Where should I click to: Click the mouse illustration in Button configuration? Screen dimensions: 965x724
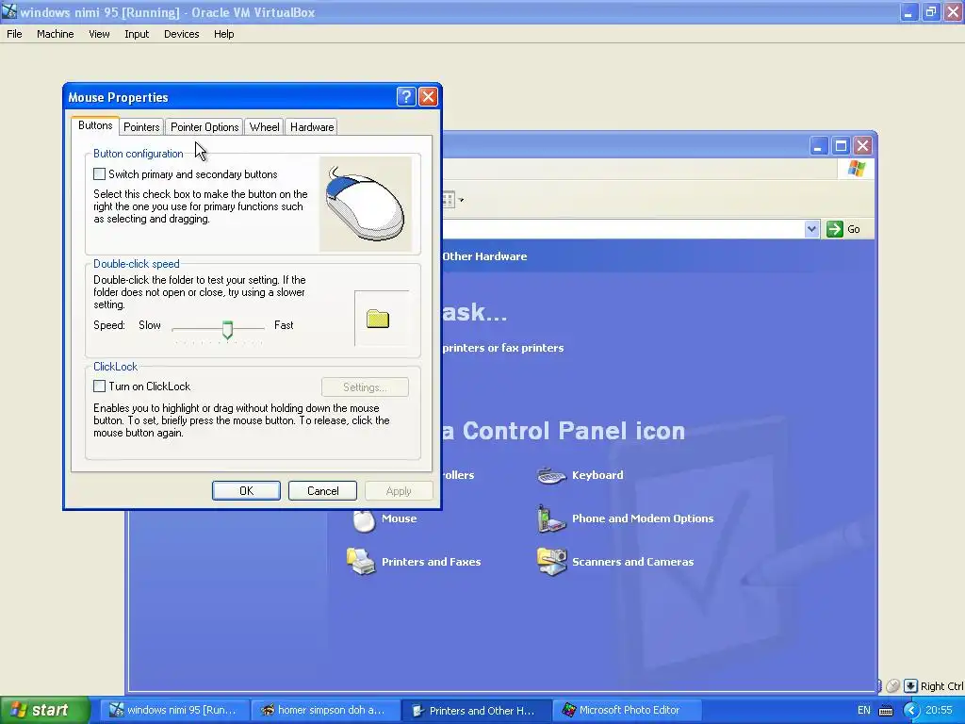pyautogui.click(x=366, y=204)
